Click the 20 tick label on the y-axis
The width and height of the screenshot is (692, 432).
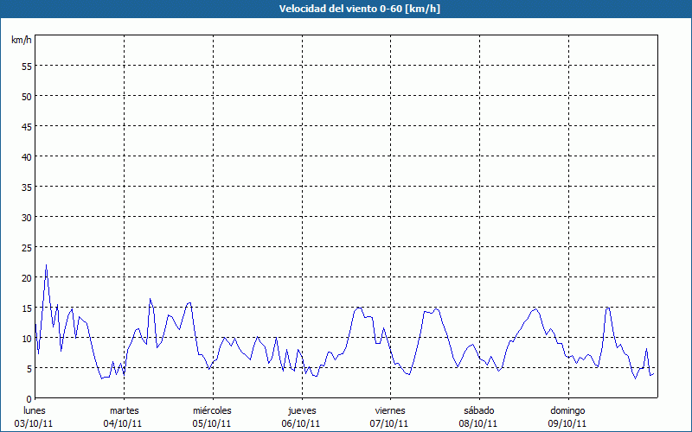pyautogui.click(x=26, y=277)
